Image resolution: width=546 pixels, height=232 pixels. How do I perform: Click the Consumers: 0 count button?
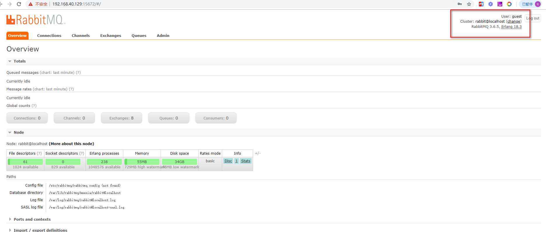(216, 118)
